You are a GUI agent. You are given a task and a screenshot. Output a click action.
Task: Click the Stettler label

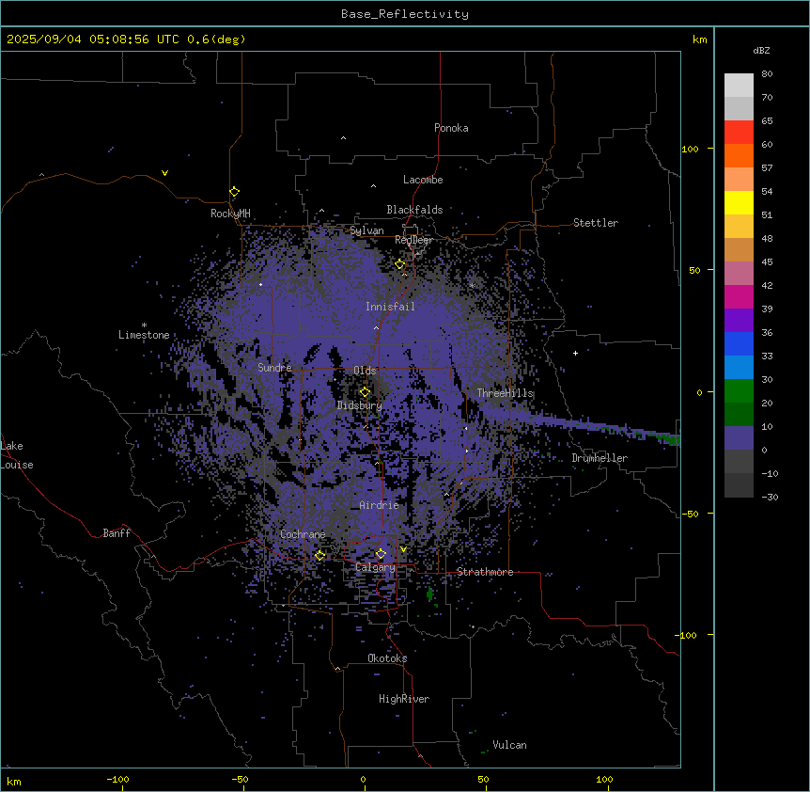[x=595, y=223]
